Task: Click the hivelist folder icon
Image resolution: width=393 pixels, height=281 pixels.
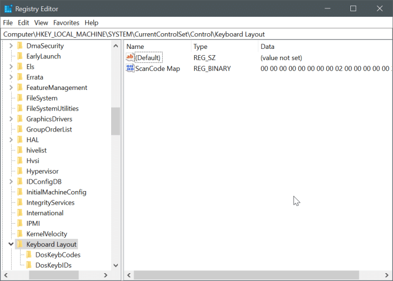Action: pos(20,150)
